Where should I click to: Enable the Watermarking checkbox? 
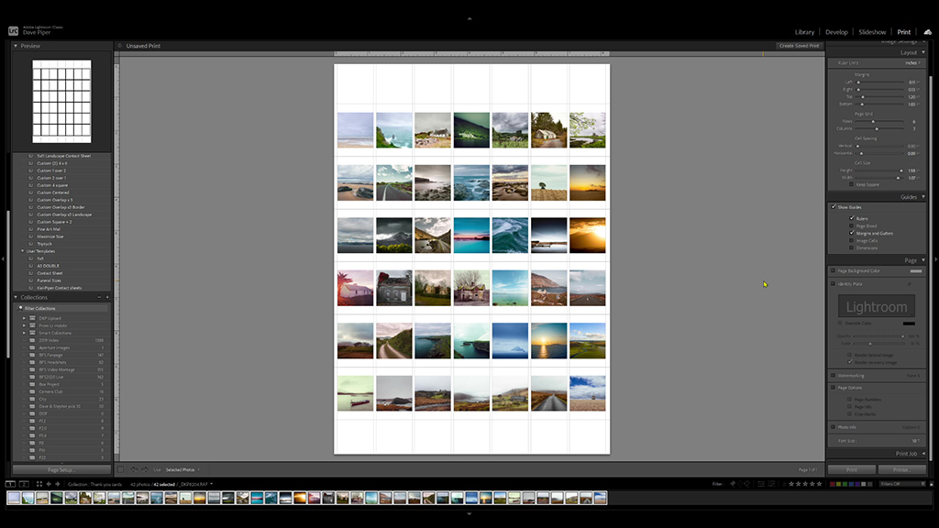pos(833,375)
